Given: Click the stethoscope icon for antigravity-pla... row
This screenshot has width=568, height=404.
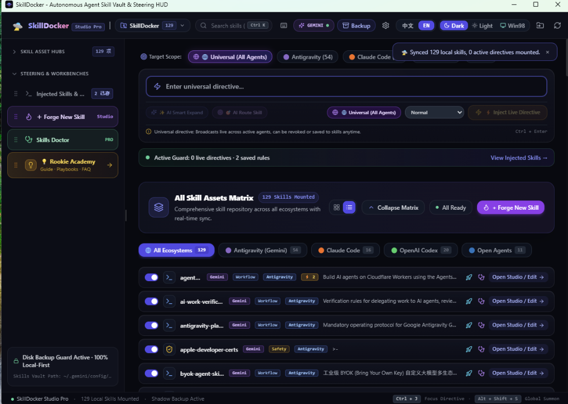Looking at the screenshot, I should [x=481, y=325].
